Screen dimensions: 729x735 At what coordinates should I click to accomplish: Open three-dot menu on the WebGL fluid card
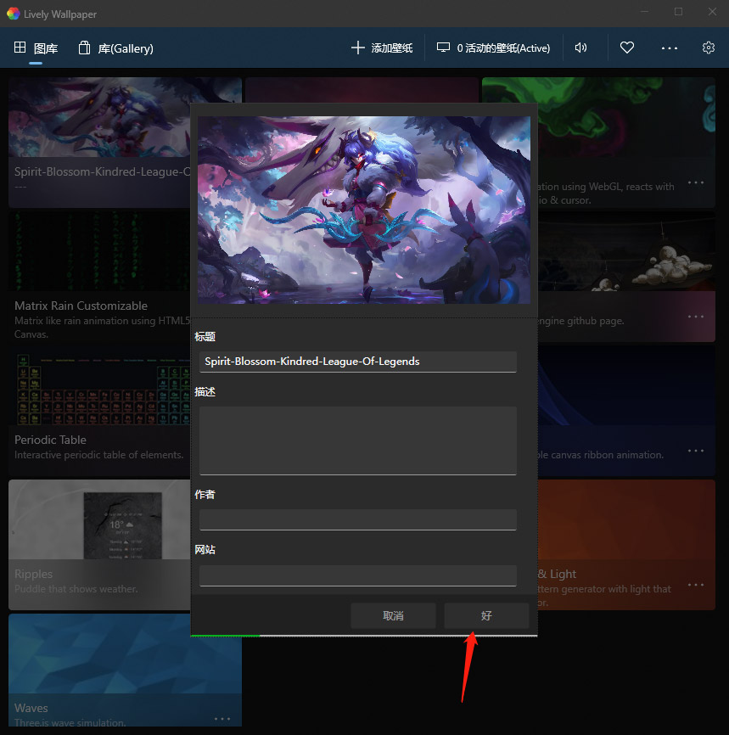[x=696, y=182]
